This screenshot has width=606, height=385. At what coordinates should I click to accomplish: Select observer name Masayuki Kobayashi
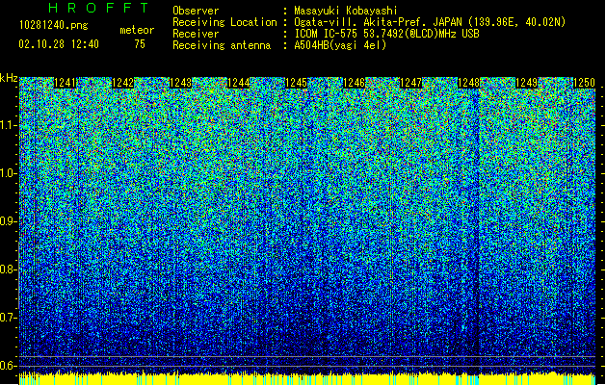[346, 11]
